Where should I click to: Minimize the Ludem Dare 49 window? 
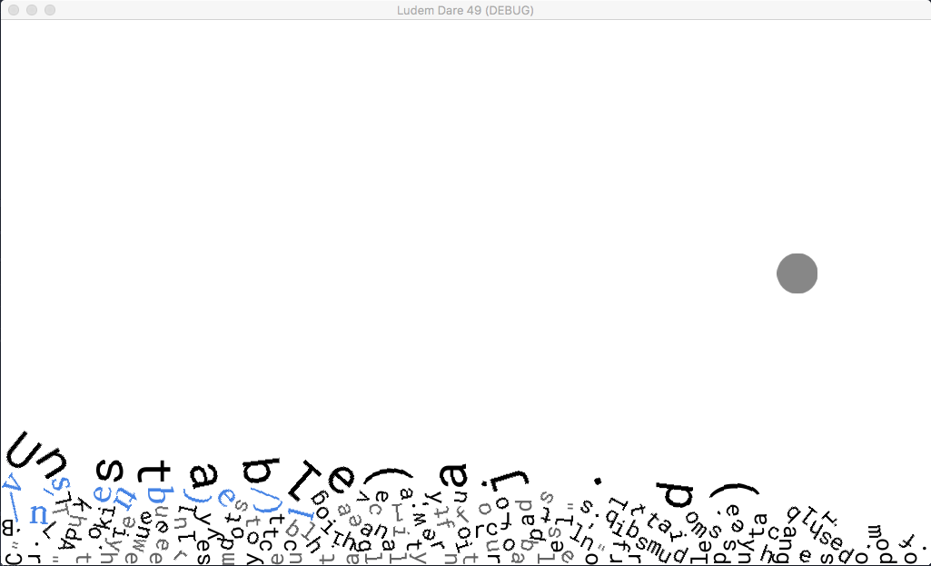click(32, 10)
